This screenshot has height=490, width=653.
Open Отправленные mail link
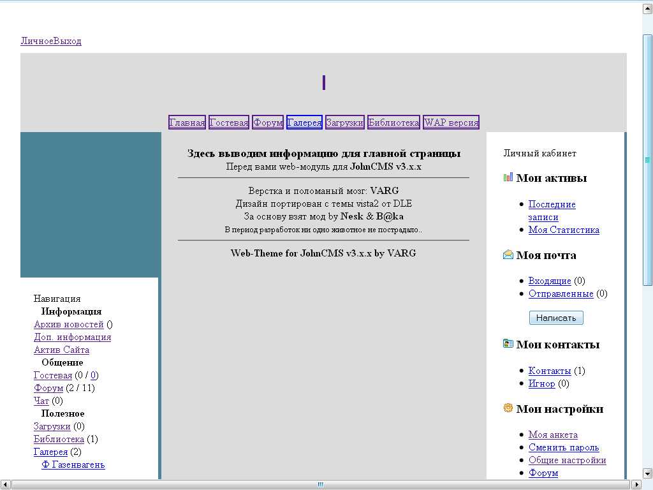[x=561, y=293]
